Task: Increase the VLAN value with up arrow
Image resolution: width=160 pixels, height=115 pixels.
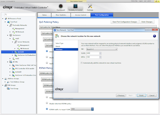Action: click(x=100, y=53)
